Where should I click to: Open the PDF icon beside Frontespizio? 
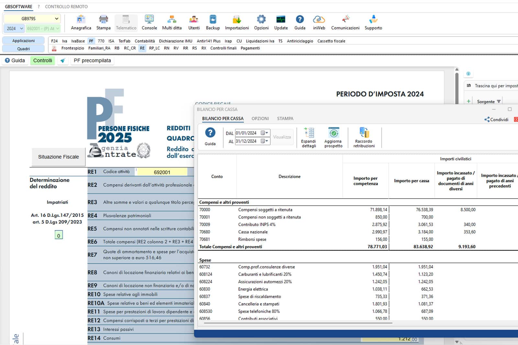pyautogui.click(x=54, y=49)
